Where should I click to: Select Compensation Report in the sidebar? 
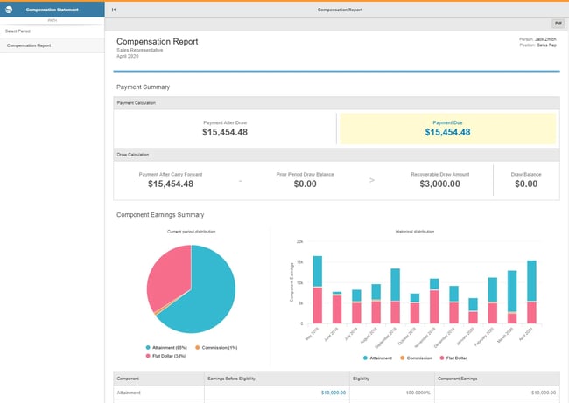point(27,45)
